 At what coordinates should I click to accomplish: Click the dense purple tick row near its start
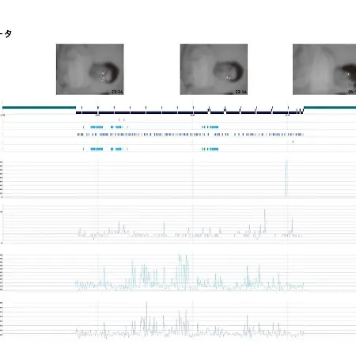tap(81, 134)
